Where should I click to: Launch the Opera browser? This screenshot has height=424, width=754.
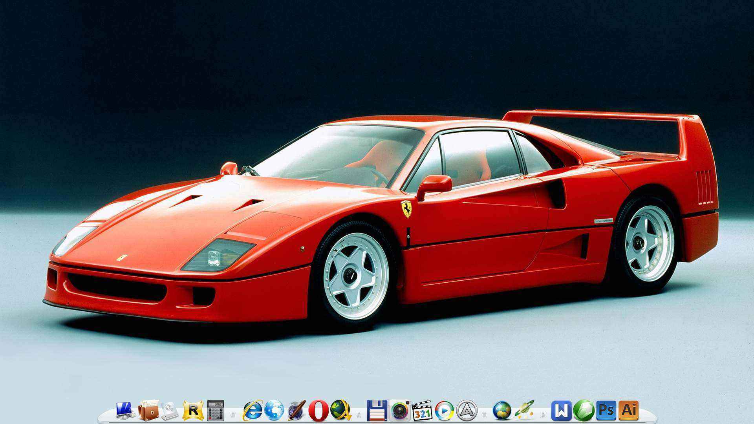point(318,411)
